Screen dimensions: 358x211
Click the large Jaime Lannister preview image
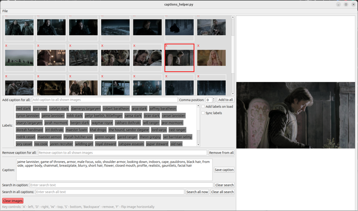(x=296, y=115)
